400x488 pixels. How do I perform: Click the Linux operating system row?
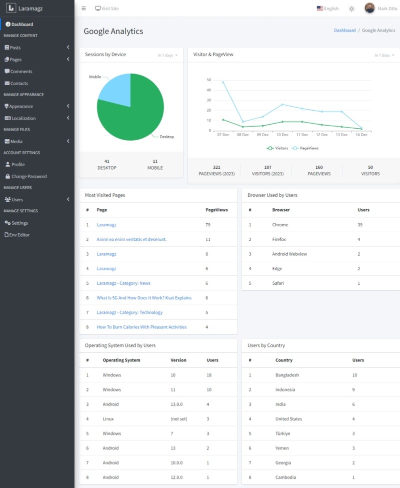pyautogui.click(x=158, y=419)
